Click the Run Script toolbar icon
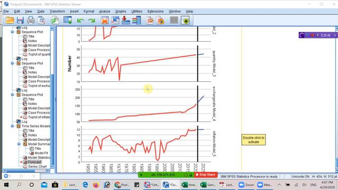This screenshot has width=338, height=190. [161, 21]
